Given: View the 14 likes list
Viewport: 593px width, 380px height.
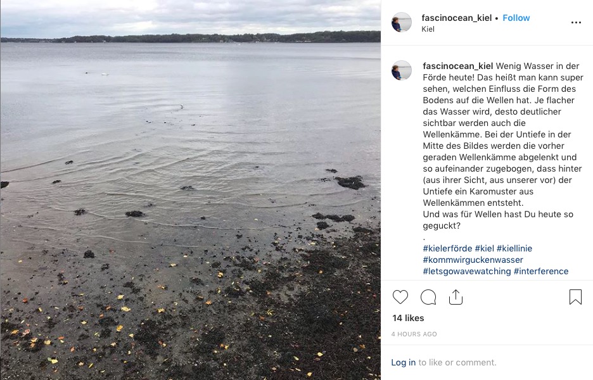Looking at the screenshot, I should tap(408, 318).
